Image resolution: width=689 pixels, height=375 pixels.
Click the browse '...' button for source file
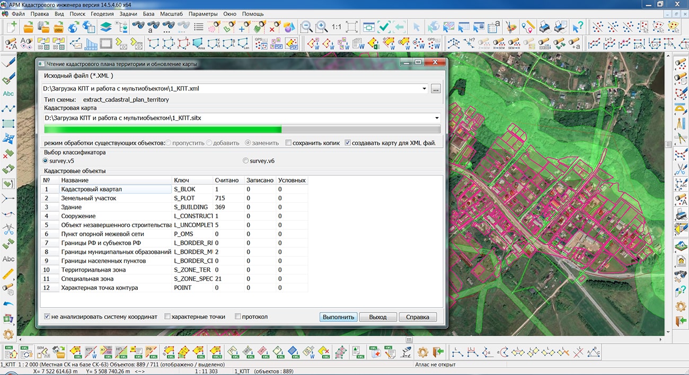tap(436, 89)
